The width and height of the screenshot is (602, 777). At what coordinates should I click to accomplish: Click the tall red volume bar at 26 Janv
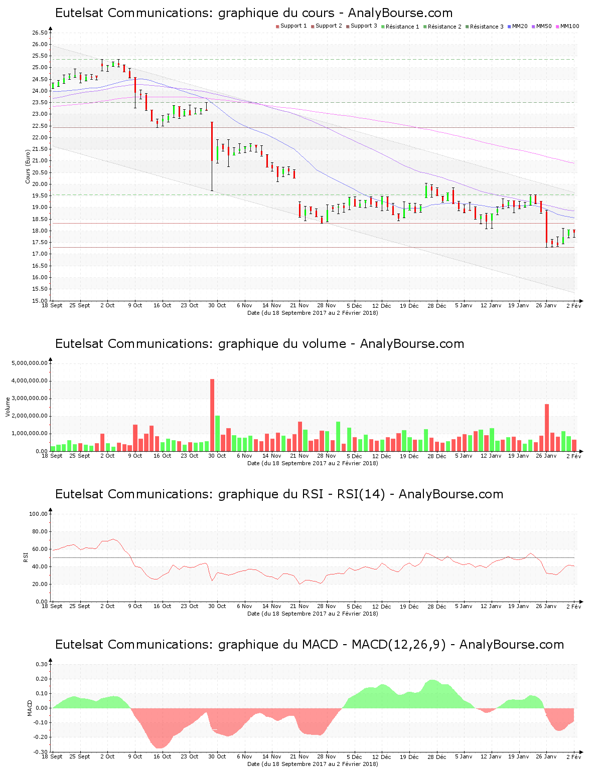click(x=547, y=428)
